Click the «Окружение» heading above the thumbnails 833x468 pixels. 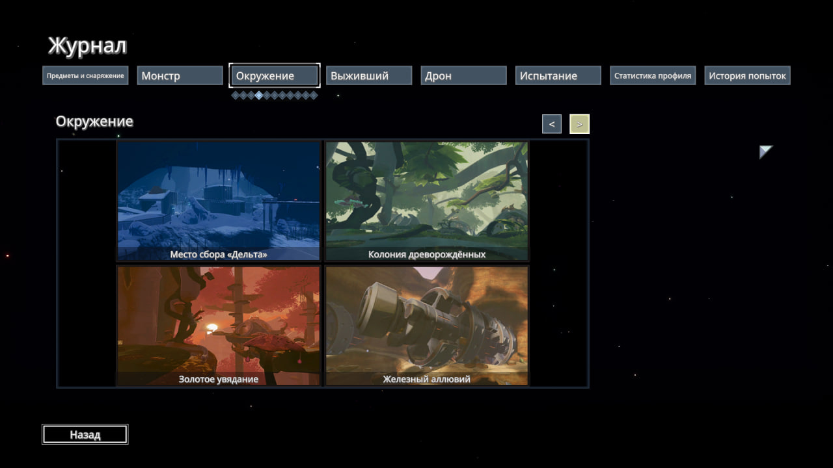tap(94, 122)
